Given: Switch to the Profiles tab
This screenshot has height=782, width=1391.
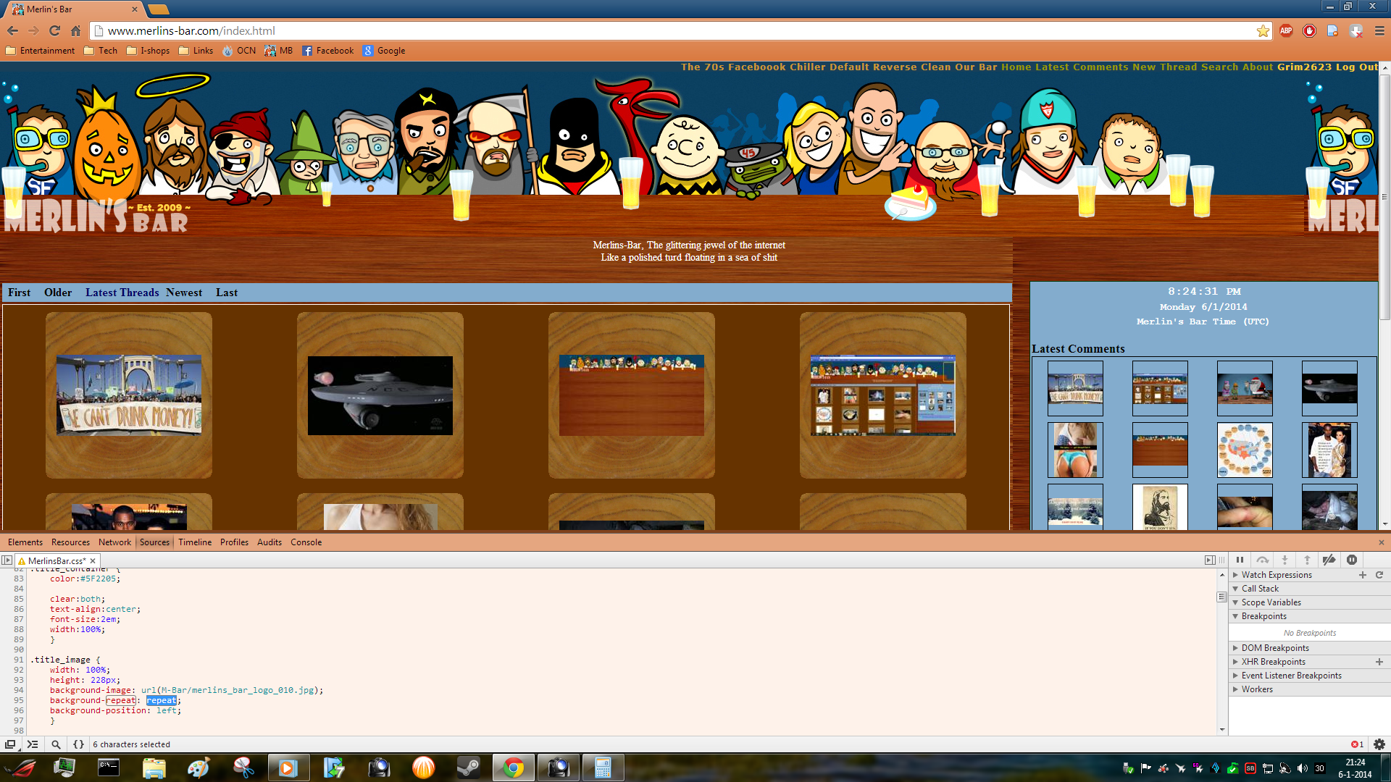Looking at the screenshot, I should (234, 542).
